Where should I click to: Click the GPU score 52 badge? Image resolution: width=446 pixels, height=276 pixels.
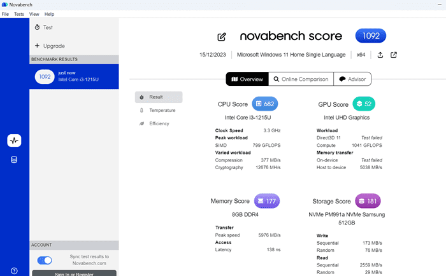[x=364, y=104]
